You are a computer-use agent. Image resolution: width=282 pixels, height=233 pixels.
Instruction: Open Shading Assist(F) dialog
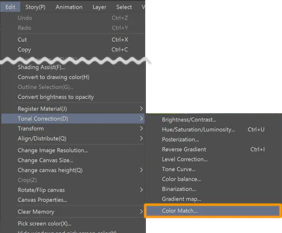[x=73, y=68]
